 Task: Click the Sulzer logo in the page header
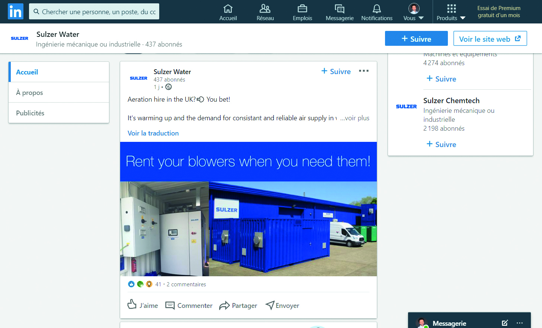19,38
